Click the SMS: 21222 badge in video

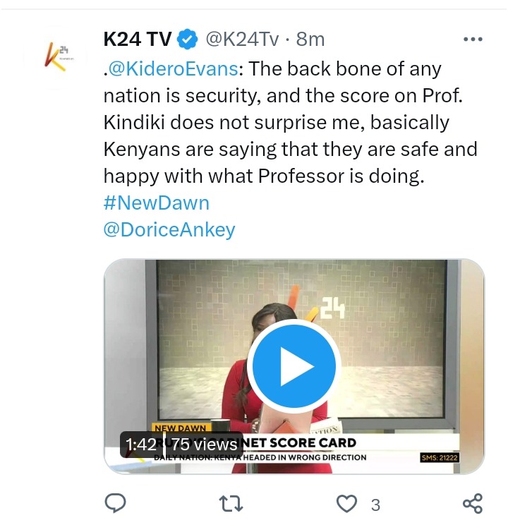439,457
